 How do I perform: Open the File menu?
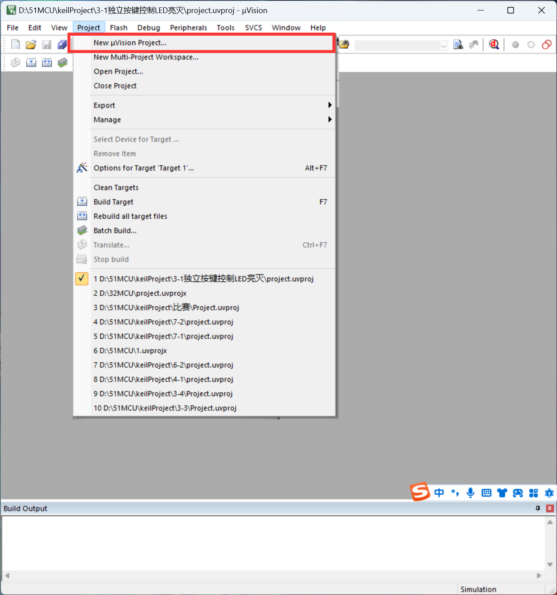pos(13,27)
